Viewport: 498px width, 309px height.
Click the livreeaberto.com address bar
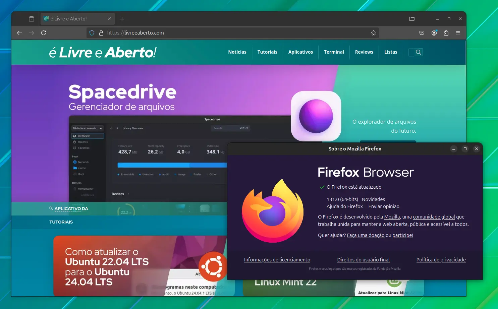(x=233, y=33)
